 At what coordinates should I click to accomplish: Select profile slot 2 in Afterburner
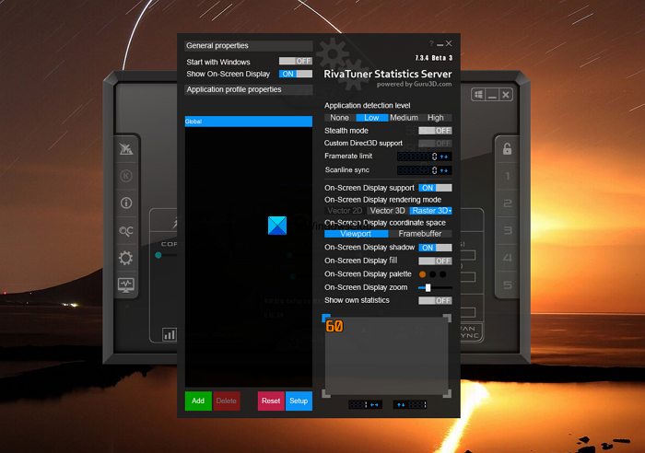[507, 203]
